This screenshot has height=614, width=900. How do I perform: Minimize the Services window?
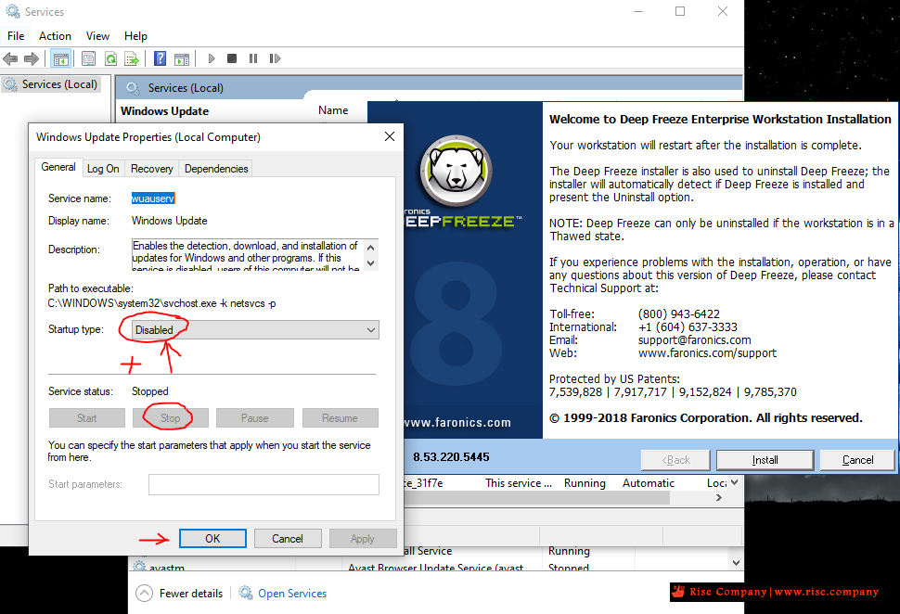pyautogui.click(x=638, y=11)
